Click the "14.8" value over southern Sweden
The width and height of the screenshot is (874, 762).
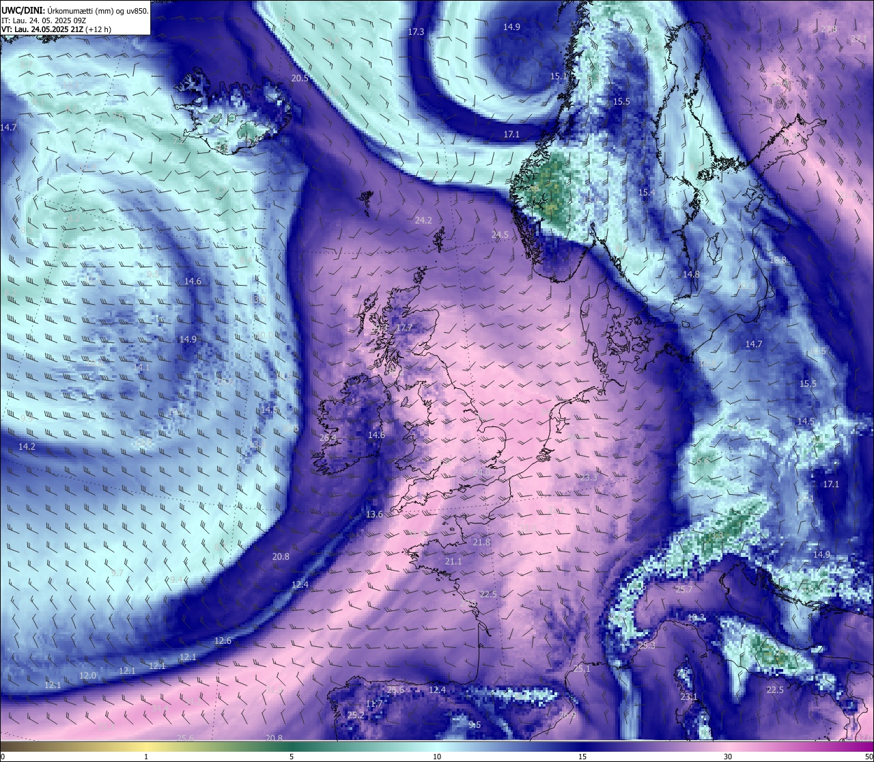[x=691, y=275]
